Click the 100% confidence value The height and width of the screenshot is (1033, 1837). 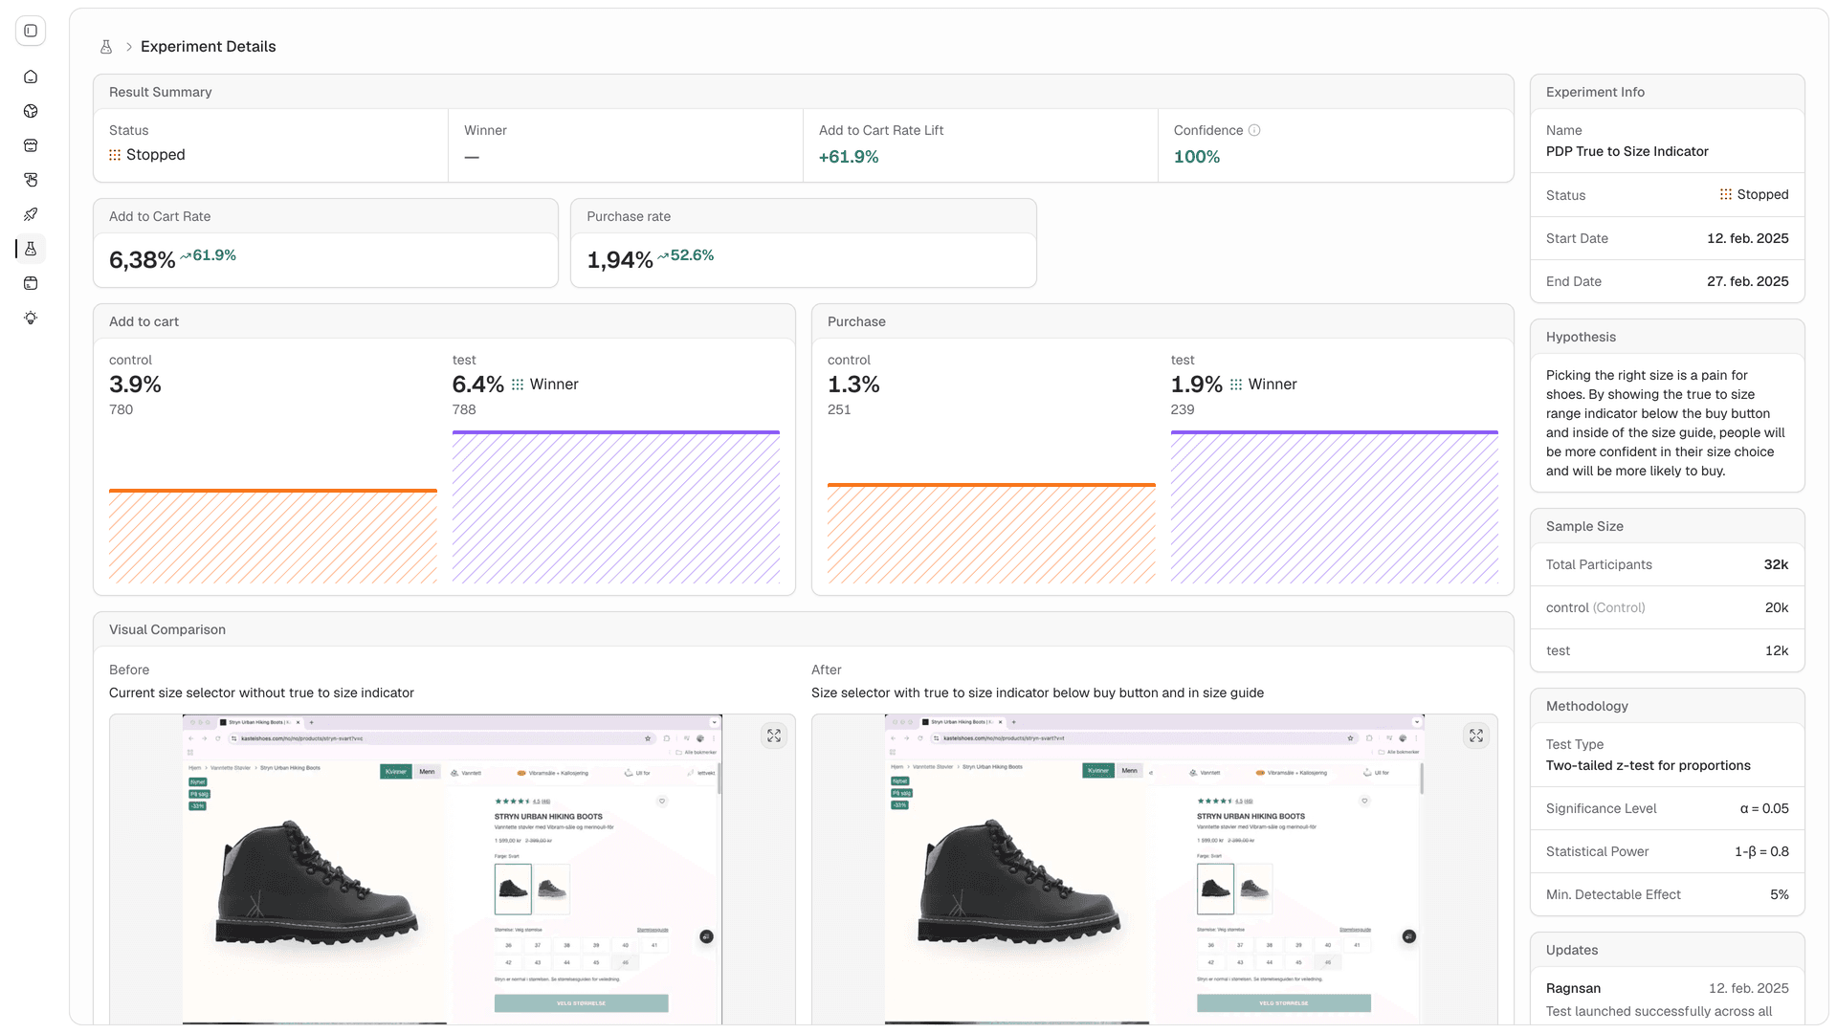coord(1197,157)
